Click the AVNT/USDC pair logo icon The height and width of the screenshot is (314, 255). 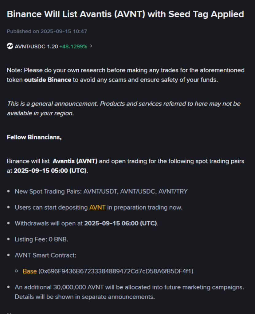(x=10, y=46)
